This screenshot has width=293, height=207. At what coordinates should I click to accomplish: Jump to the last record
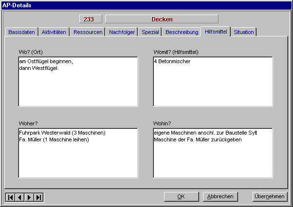tap(38, 197)
